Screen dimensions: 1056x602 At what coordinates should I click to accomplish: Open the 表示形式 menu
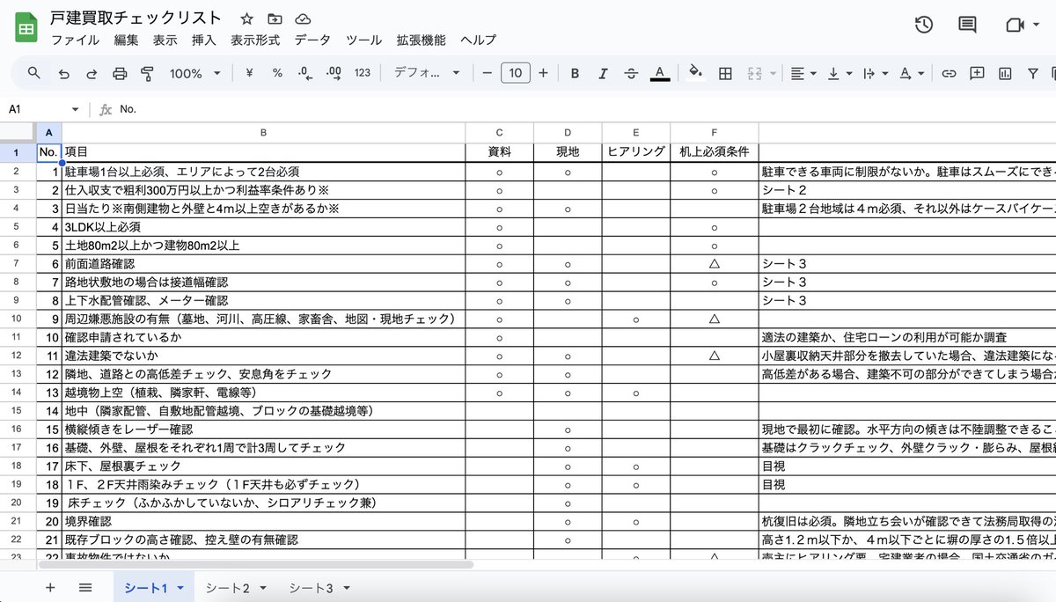pos(255,40)
